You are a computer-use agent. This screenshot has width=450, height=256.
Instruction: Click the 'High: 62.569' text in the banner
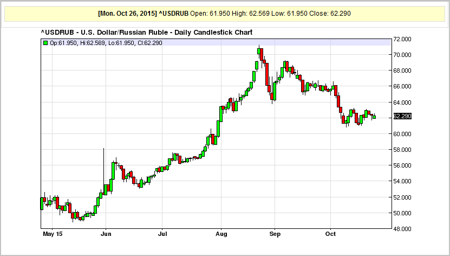click(251, 14)
